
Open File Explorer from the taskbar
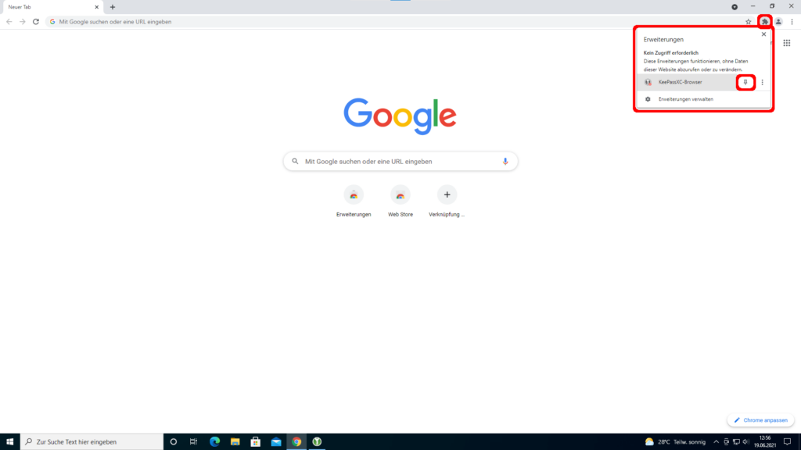point(235,442)
